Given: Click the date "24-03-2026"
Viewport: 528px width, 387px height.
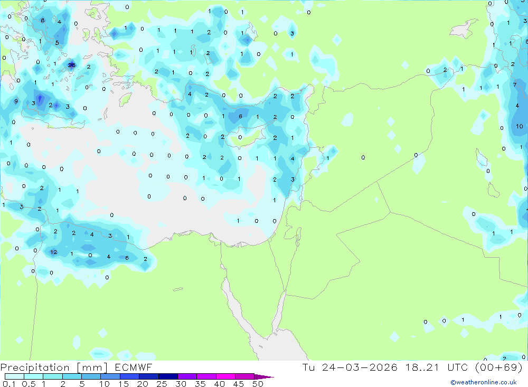Looking at the screenshot, I should 360,367.
